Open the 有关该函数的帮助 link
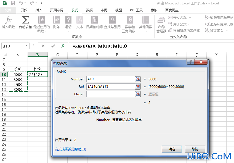Viewport: 234px width, 163px height. [x=70, y=149]
